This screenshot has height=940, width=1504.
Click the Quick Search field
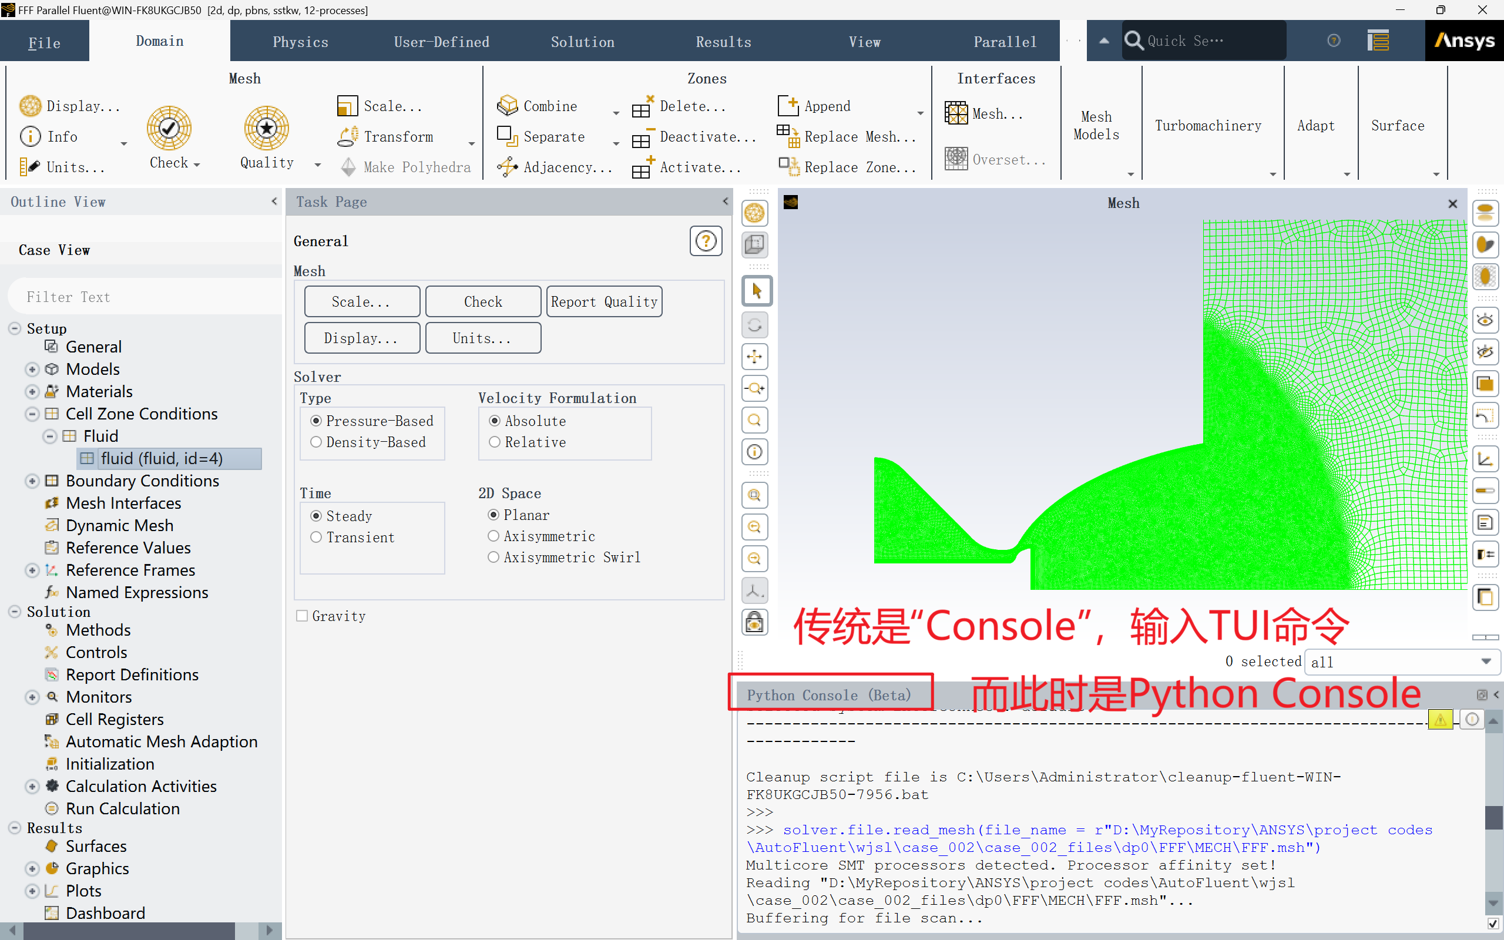(1204, 41)
